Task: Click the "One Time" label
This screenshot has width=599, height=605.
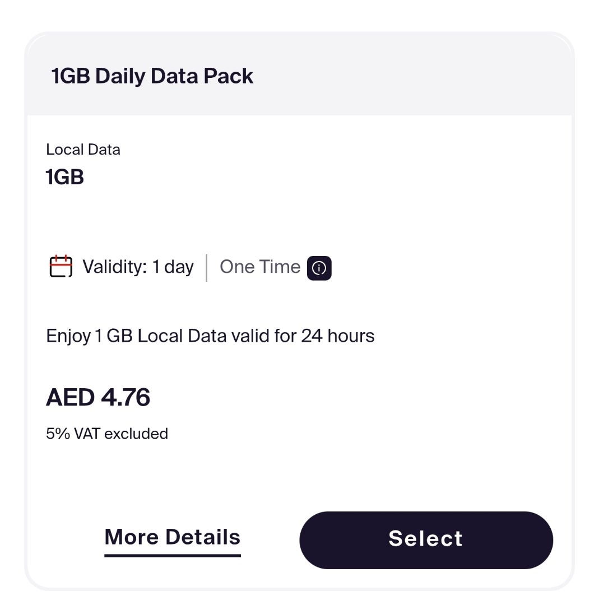Action: click(x=260, y=267)
